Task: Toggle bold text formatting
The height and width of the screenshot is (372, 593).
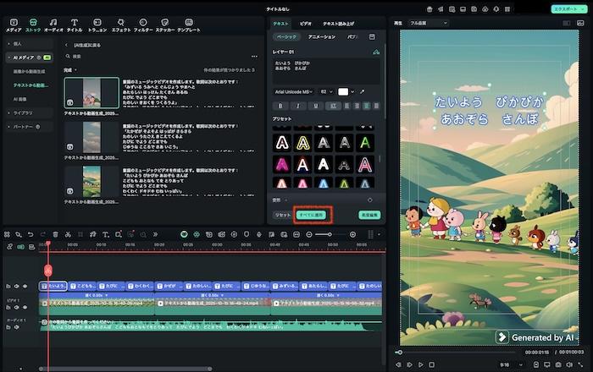Action: pyautogui.click(x=280, y=106)
